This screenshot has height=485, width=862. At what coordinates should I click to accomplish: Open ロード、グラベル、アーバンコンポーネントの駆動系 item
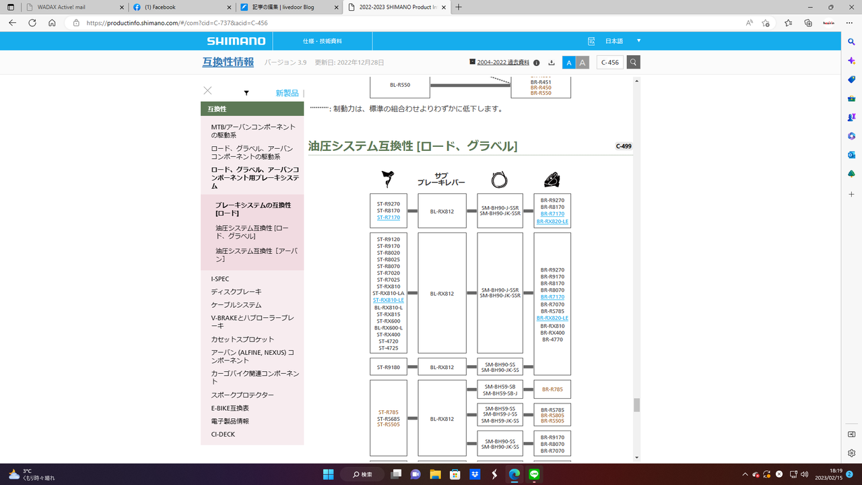tap(252, 152)
